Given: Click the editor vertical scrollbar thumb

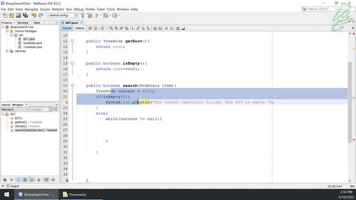Looking at the screenshot, I should point(350,102).
